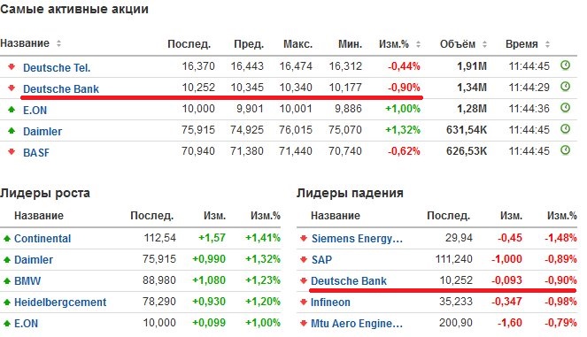Viewport: 587px width, 337px height.
Task: Click clock icon in Deutsche Bank row
Action: (x=565, y=87)
